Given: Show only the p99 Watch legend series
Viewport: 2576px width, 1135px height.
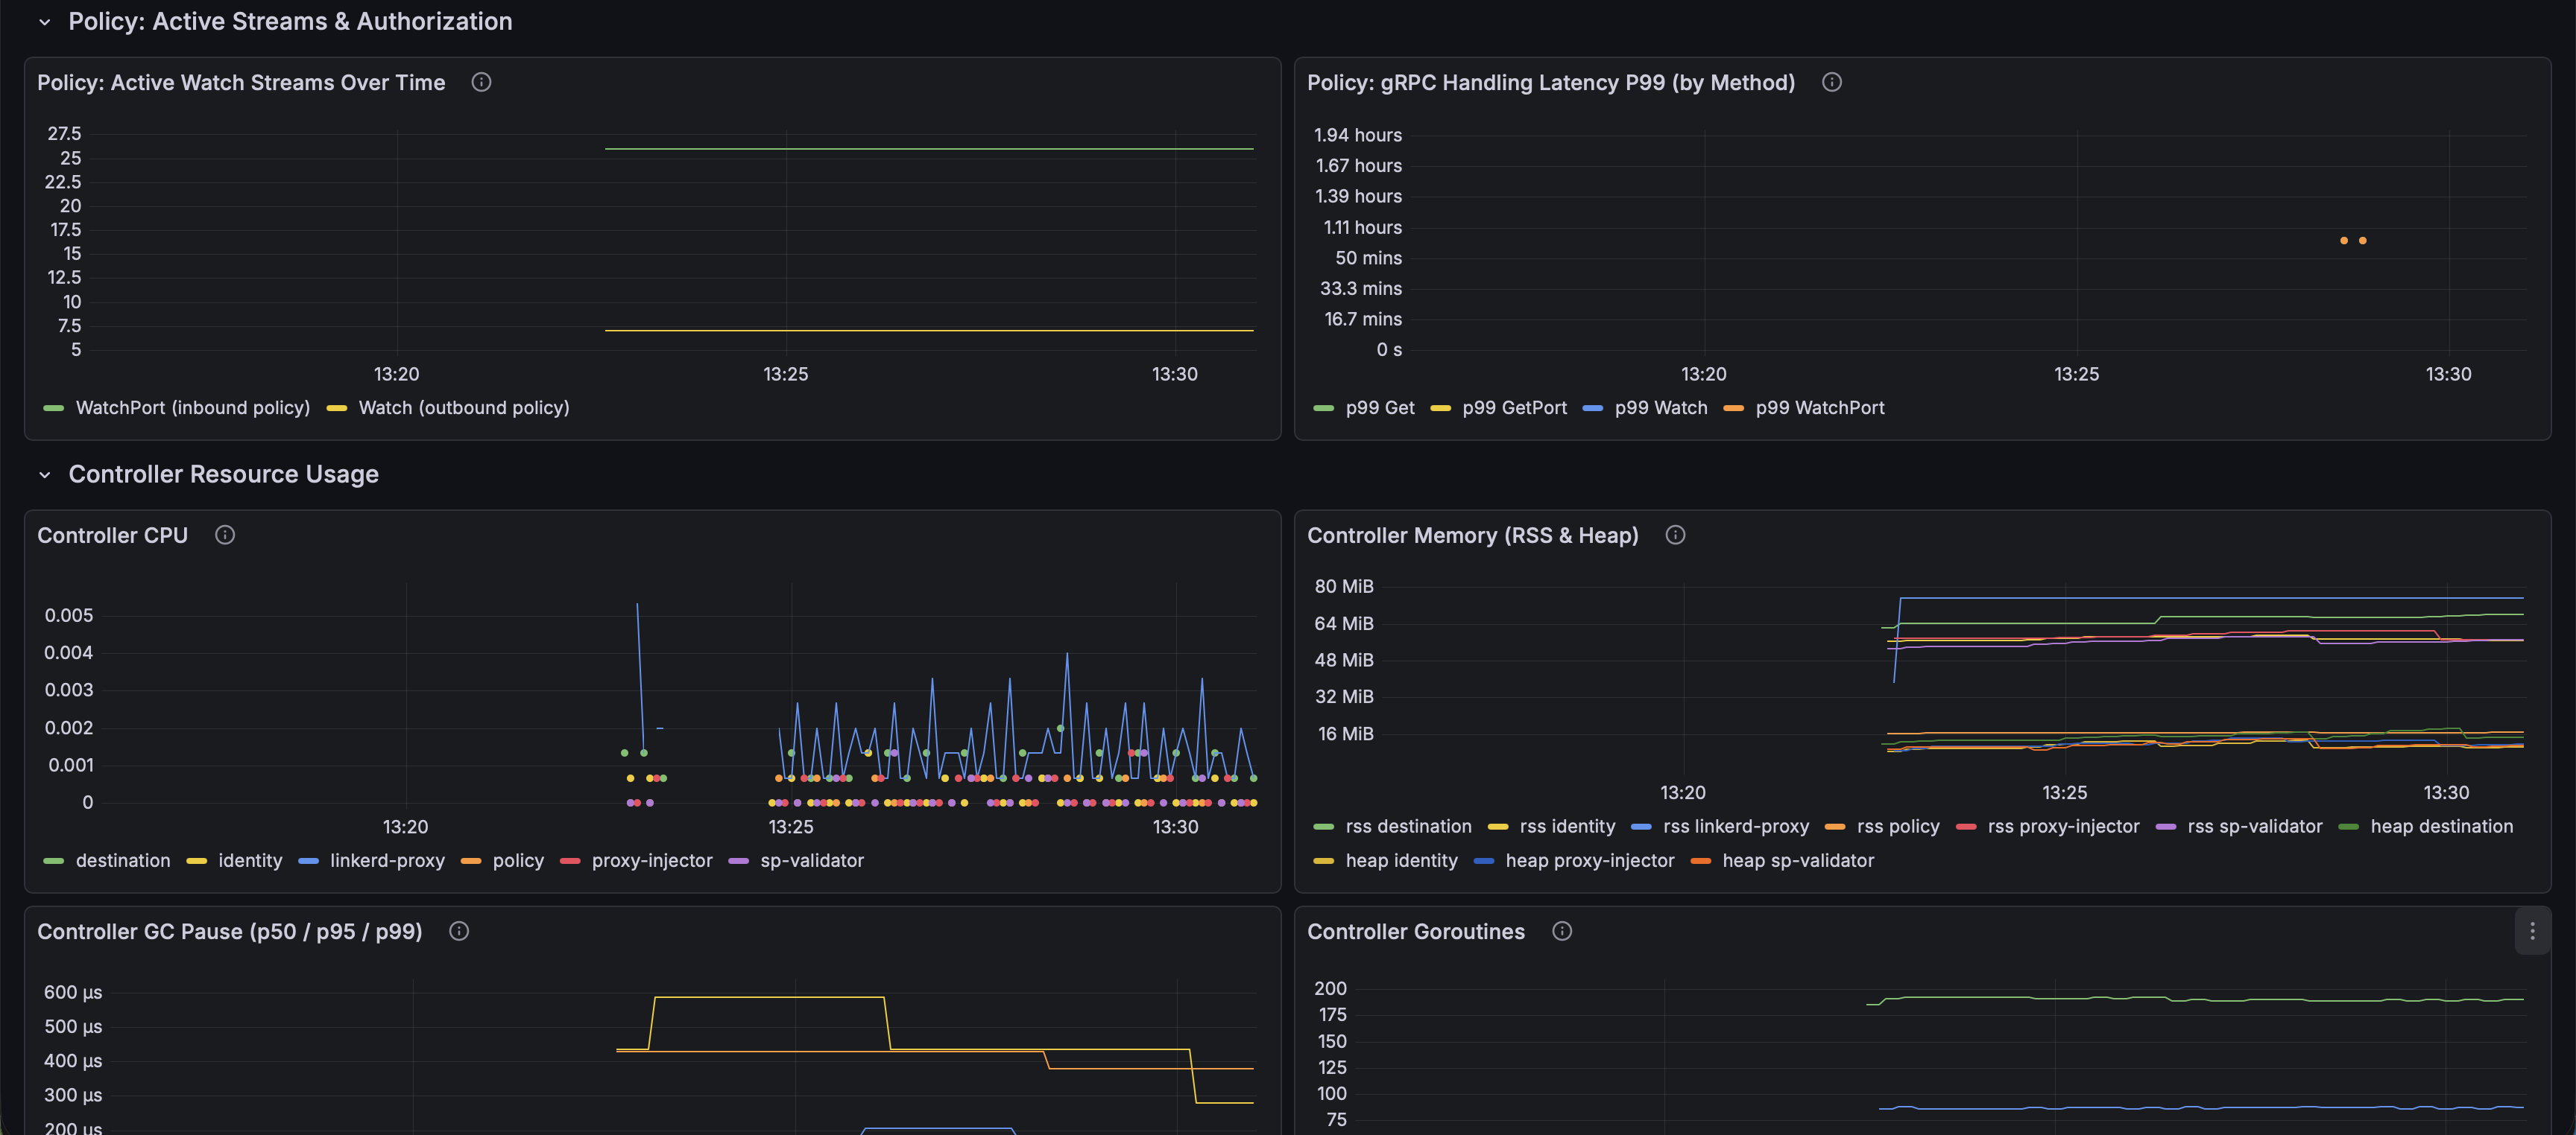Looking at the screenshot, I should pos(1661,407).
